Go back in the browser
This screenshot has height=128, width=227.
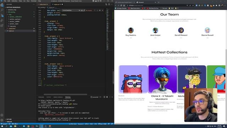[x=116, y=5]
